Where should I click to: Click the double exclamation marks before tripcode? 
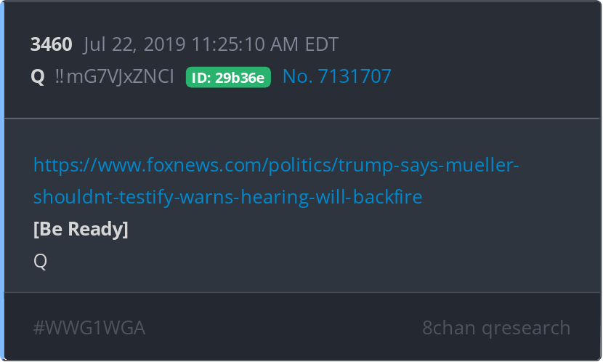60,76
